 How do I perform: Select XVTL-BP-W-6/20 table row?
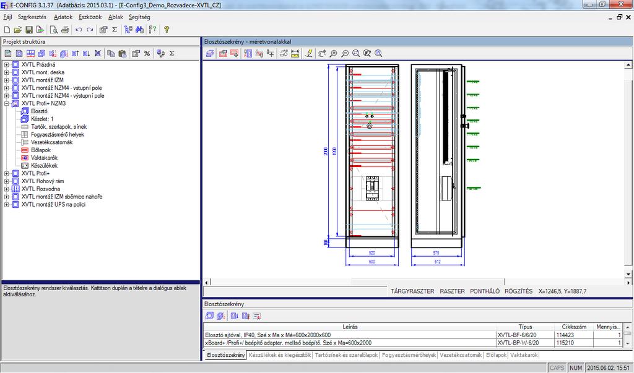(x=413, y=343)
